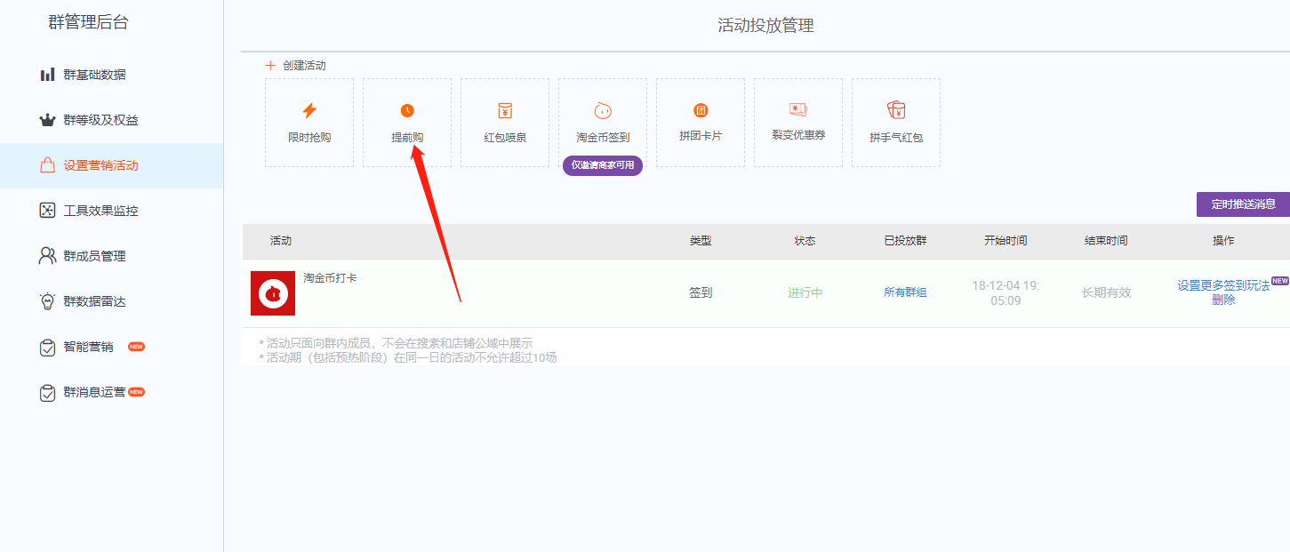
Task: Click the 淘金币签到 card label
Action: [603, 138]
